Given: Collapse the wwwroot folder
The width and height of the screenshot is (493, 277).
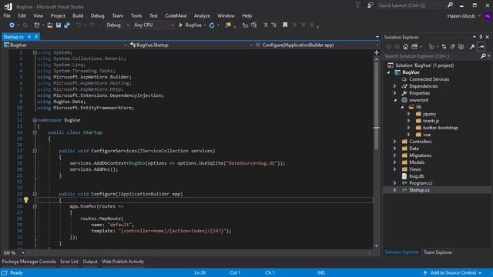Looking at the screenshot, I should (x=395, y=100).
